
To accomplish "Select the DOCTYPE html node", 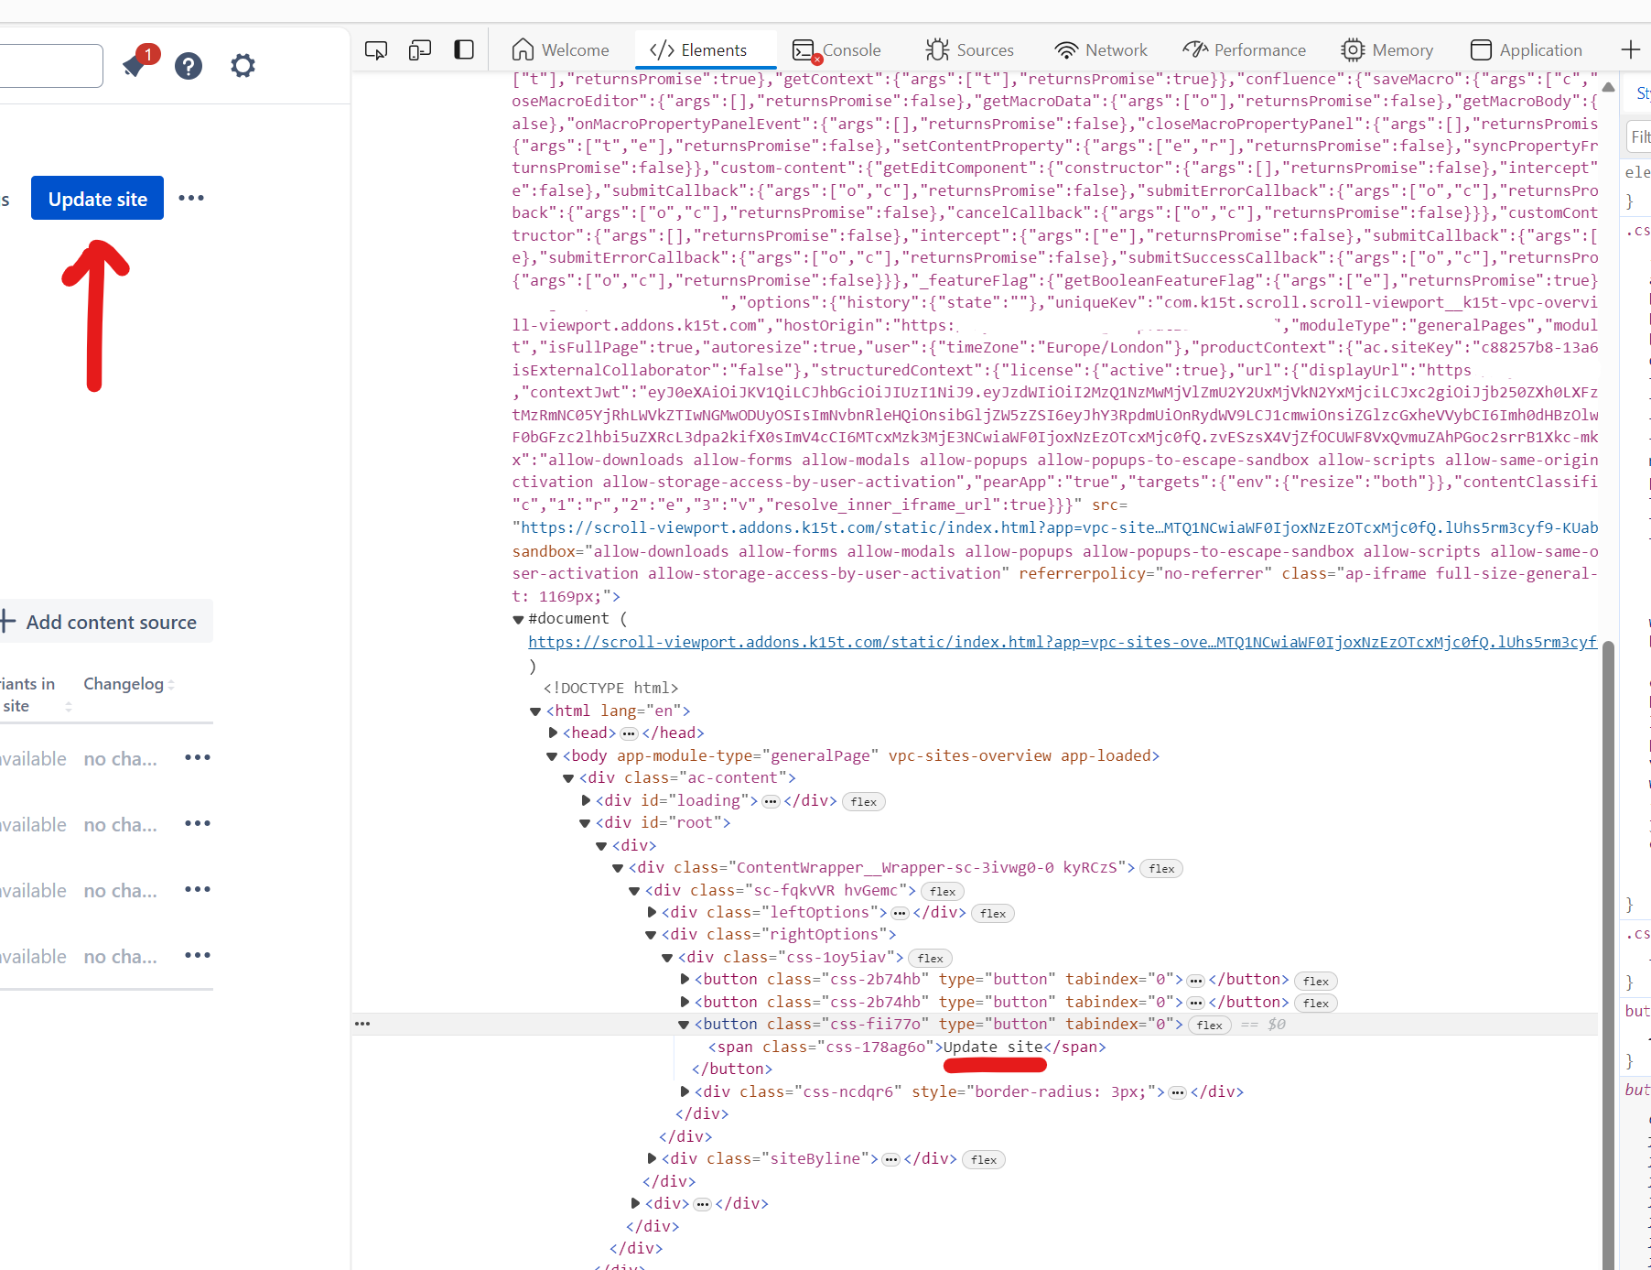I will pos(610,689).
